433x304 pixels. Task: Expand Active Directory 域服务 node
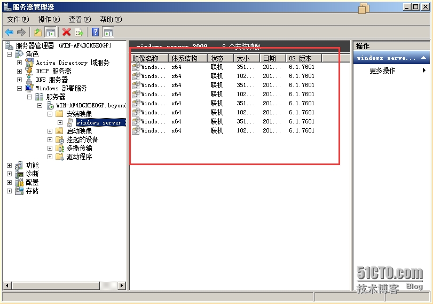click(x=20, y=63)
